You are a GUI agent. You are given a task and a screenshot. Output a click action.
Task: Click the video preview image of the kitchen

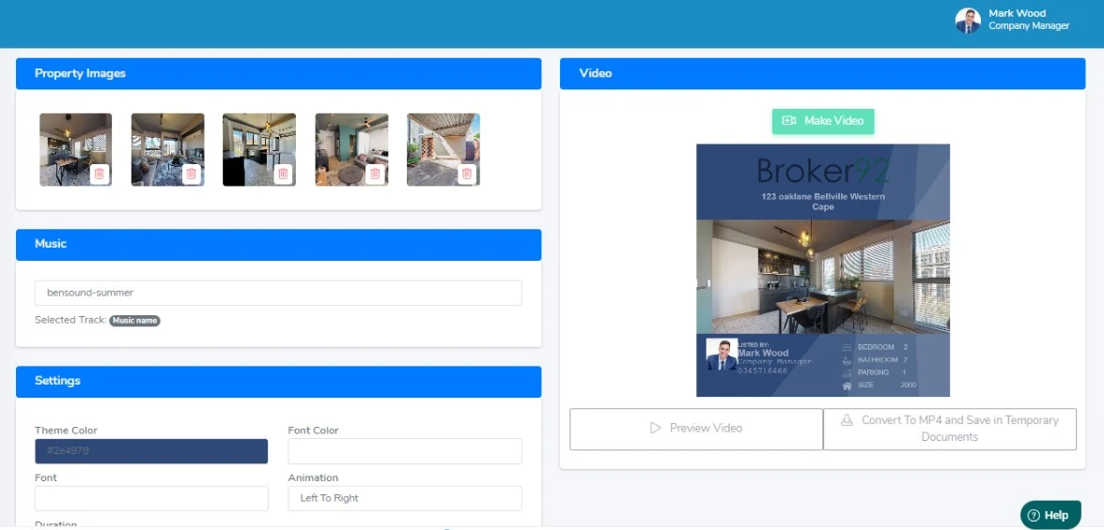(x=823, y=276)
